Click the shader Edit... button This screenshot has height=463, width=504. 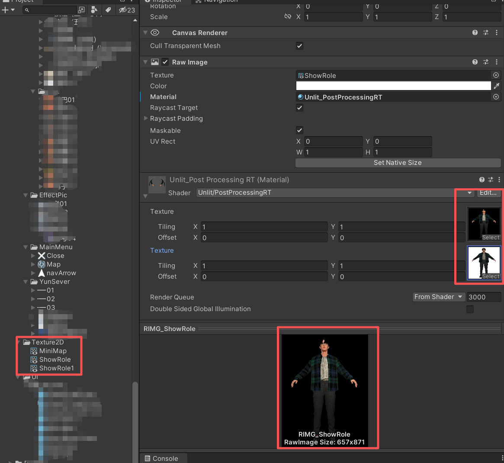point(488,193)
